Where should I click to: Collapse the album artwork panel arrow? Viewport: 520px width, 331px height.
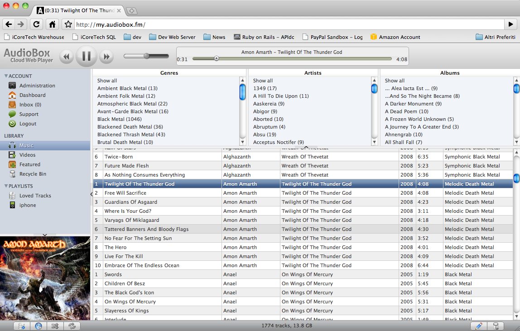tap(45, 235)
